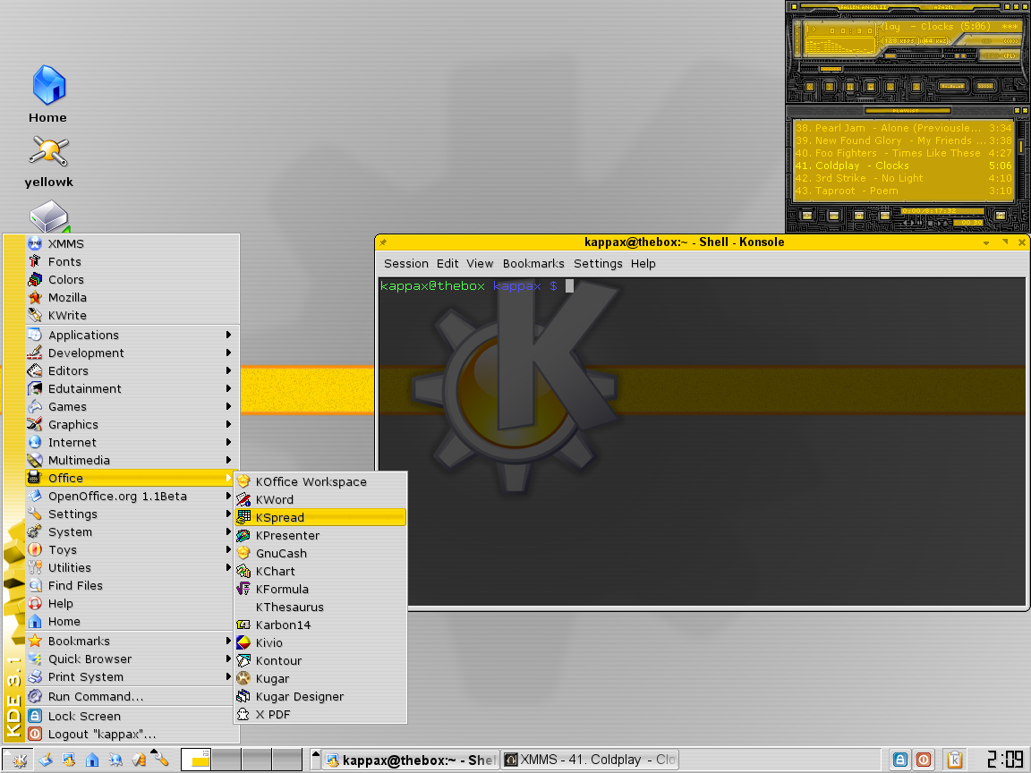Screen dimensions: 1031x773
Task: Expand the Internet submenu
Action: coord(132,442)
